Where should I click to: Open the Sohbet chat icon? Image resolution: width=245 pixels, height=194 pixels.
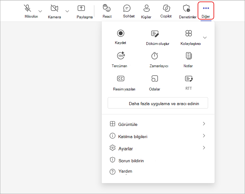click(x=127, y=8)
